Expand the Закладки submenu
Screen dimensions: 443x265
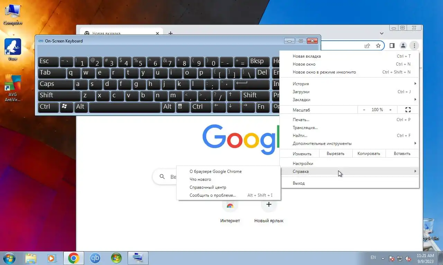tap(349, 100)
